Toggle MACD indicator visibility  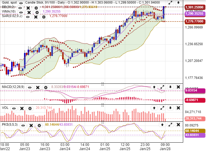tap(30, 87)
